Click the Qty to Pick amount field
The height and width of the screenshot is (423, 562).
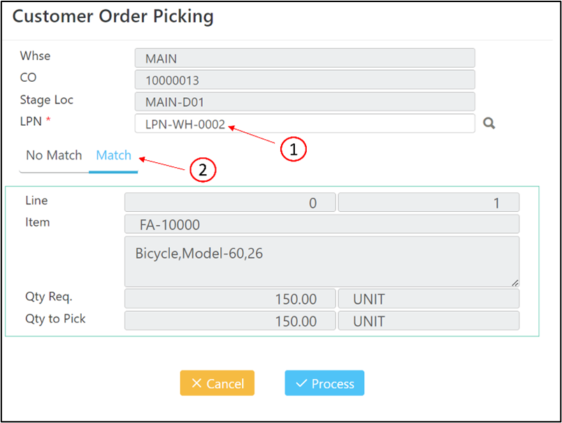pyautogui.click(x=229, y=321)
